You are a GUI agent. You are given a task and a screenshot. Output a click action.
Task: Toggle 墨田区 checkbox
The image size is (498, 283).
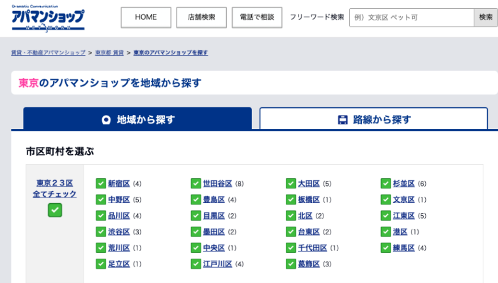[x=196, y=232]
